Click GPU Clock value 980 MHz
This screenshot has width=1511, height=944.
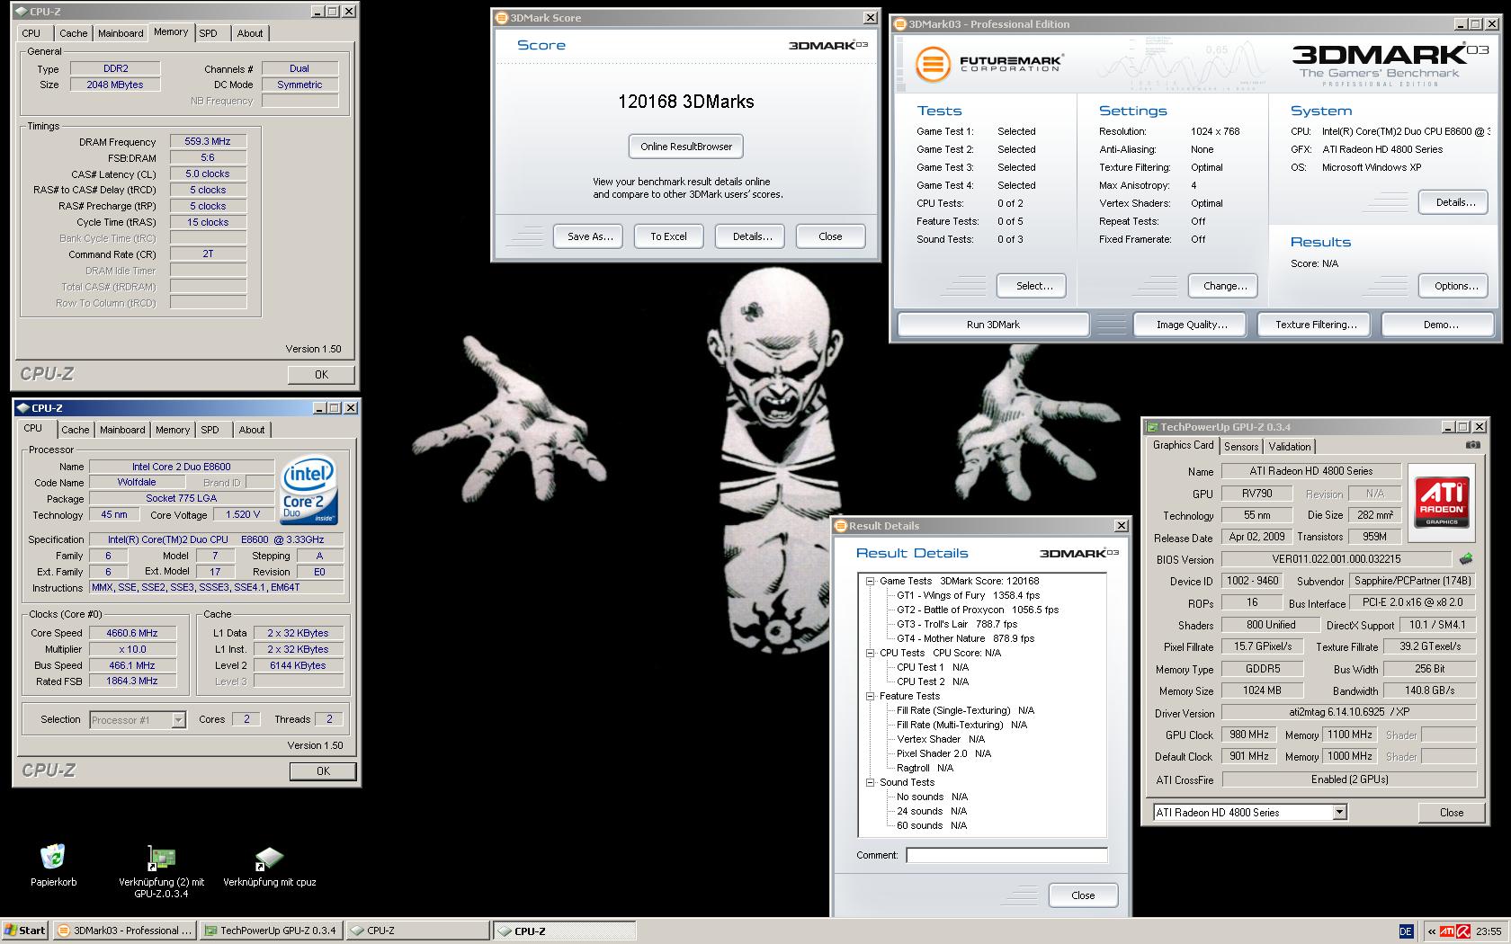(1249, 735)
